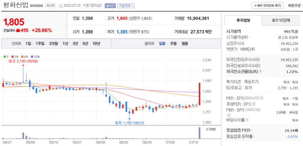The image size is (303, 146).
Task: Select the 1년 line chart period
Action: [65, 43]
